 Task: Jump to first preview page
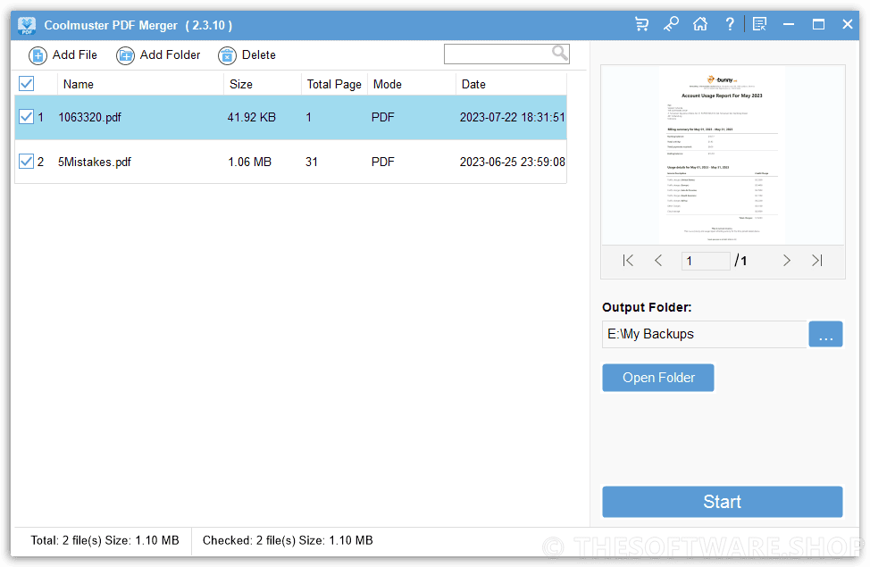(628, 260)
